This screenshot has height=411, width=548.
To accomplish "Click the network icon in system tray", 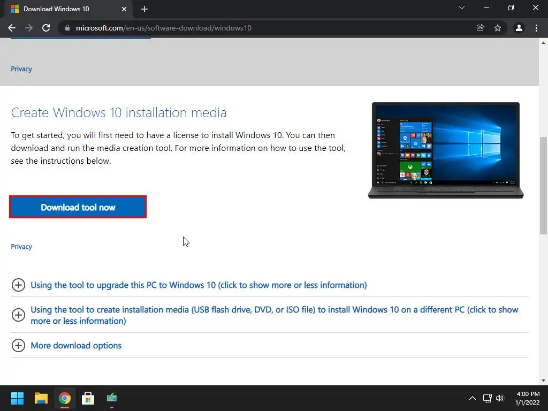I will click(x=487, y=398).
